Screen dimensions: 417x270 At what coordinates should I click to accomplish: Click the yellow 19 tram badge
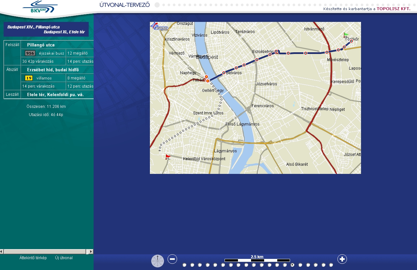point(29,78)
